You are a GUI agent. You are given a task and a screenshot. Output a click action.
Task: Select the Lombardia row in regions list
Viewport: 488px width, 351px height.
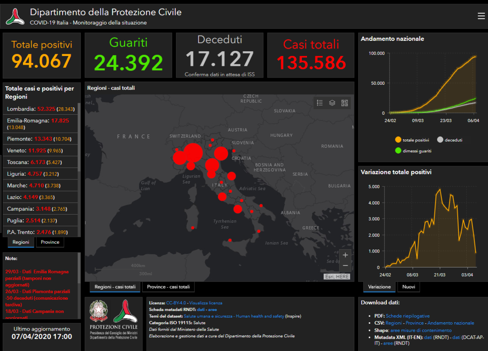click(40, 109)
